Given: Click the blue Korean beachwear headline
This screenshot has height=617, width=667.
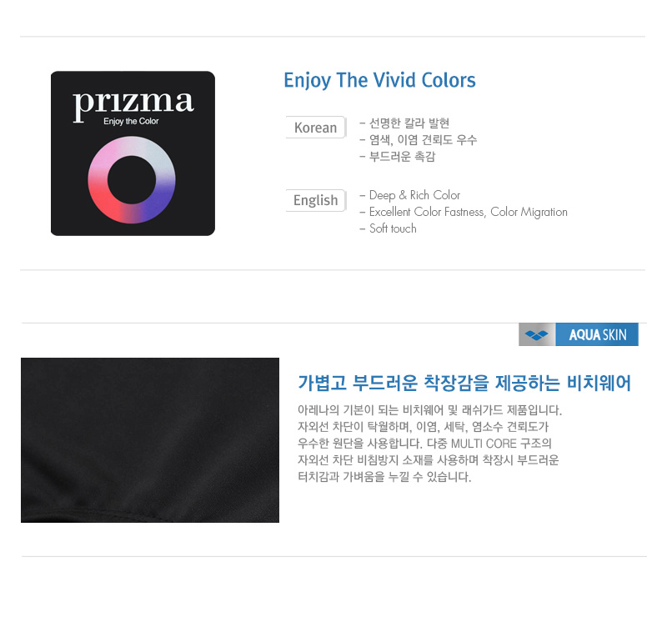Looking at the screenshot, I should [x=464, y=383].
